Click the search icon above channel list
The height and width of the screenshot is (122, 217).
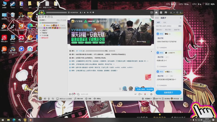point(52,17)
